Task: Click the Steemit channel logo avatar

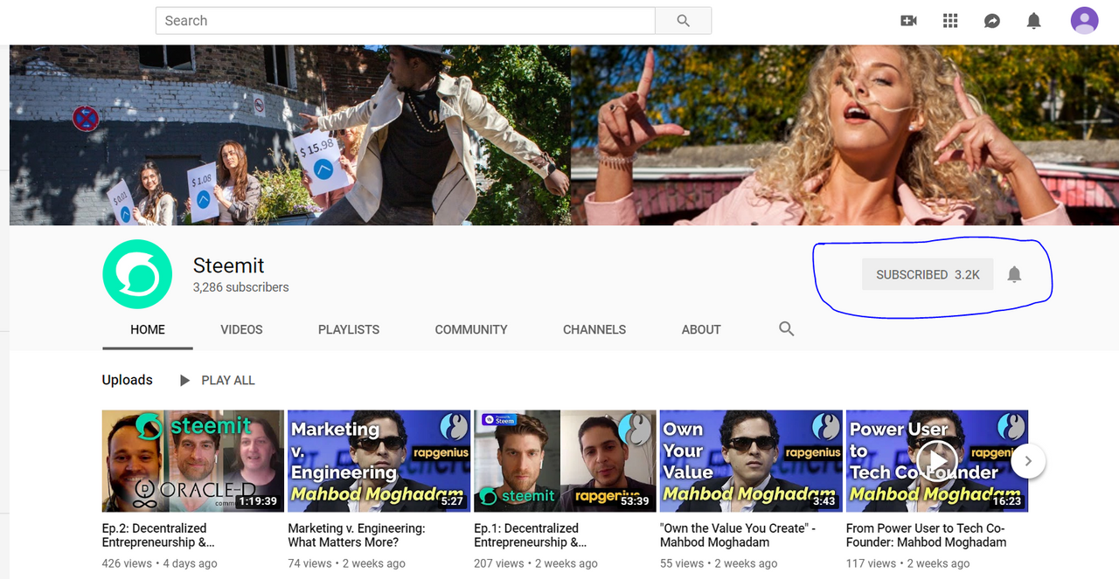Action: [137, 274]
